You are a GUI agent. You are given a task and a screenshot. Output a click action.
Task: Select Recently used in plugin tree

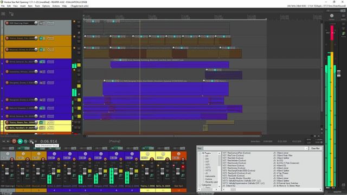(x=211, y=182)
